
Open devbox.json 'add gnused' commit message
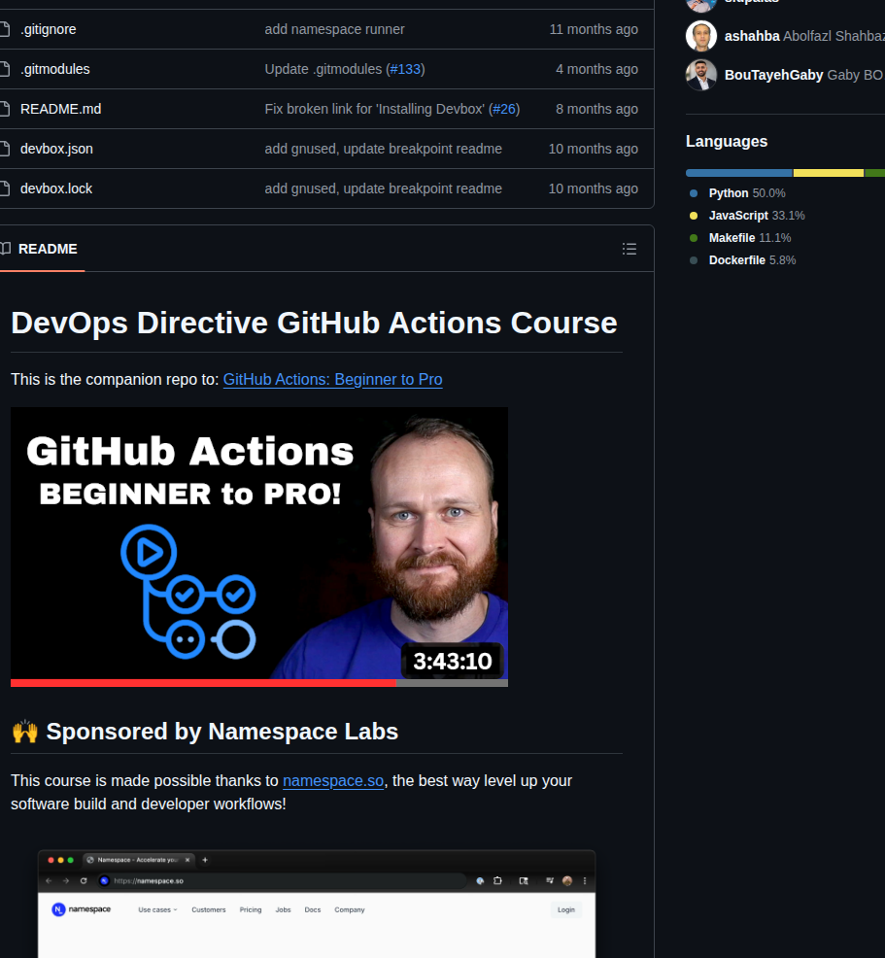click(383, 149)
